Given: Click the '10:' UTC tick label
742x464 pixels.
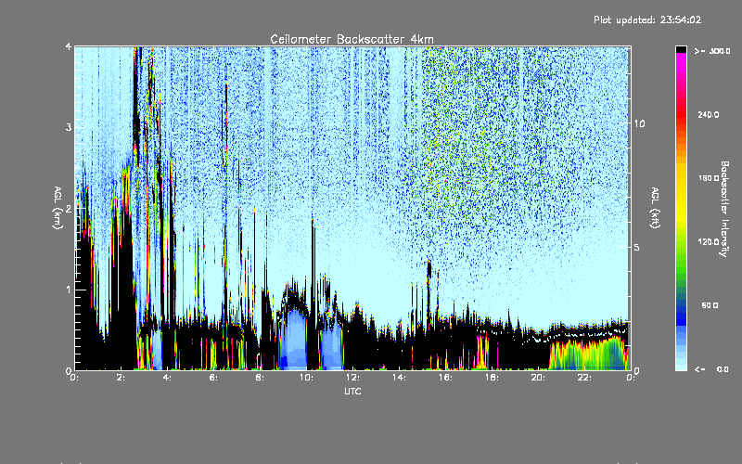Looking at the screenshot, I should click(306, 378).
